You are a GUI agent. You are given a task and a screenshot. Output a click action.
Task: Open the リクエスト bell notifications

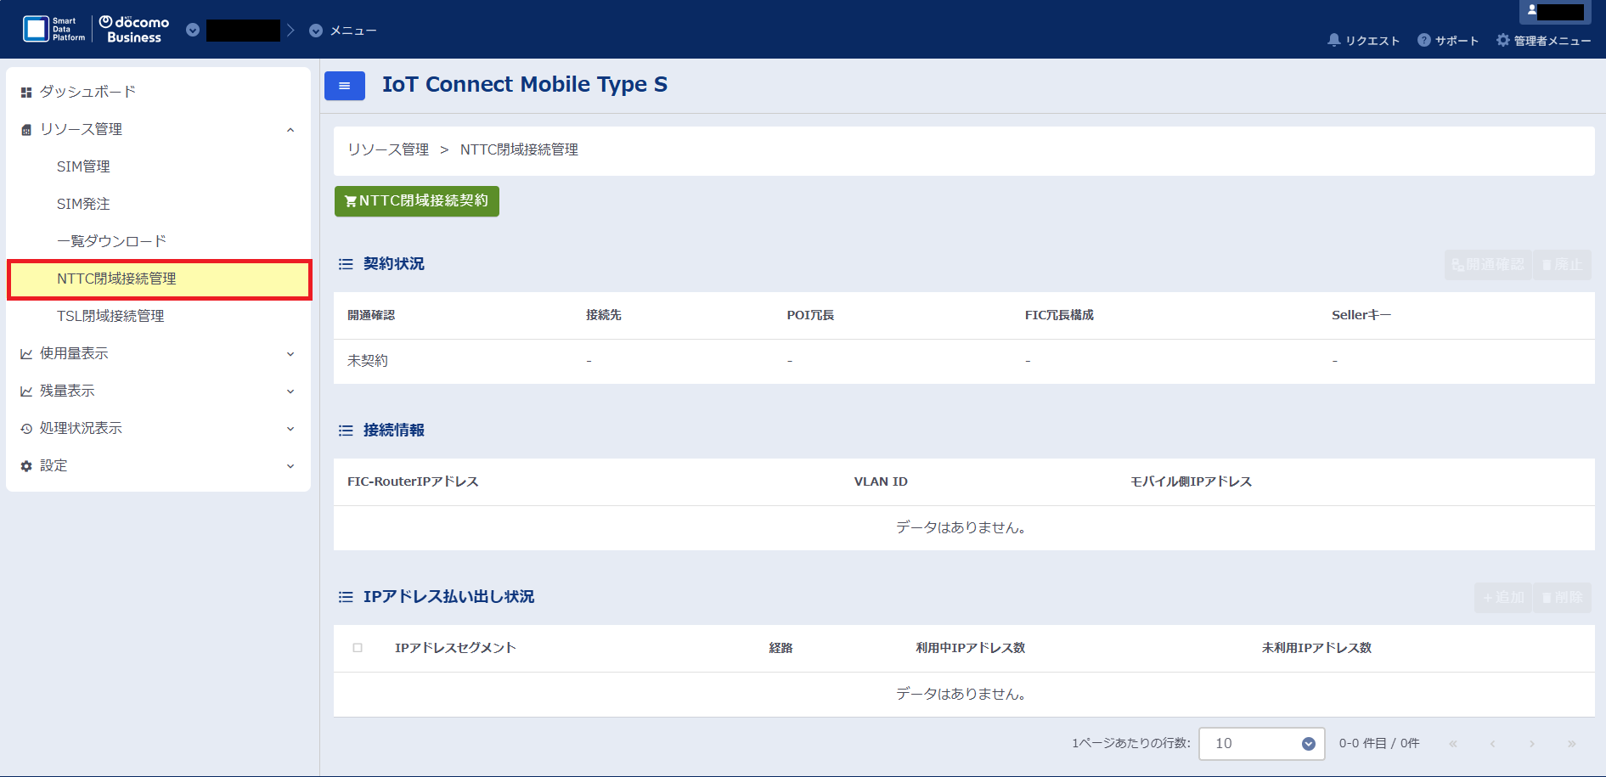(1333, 40)
